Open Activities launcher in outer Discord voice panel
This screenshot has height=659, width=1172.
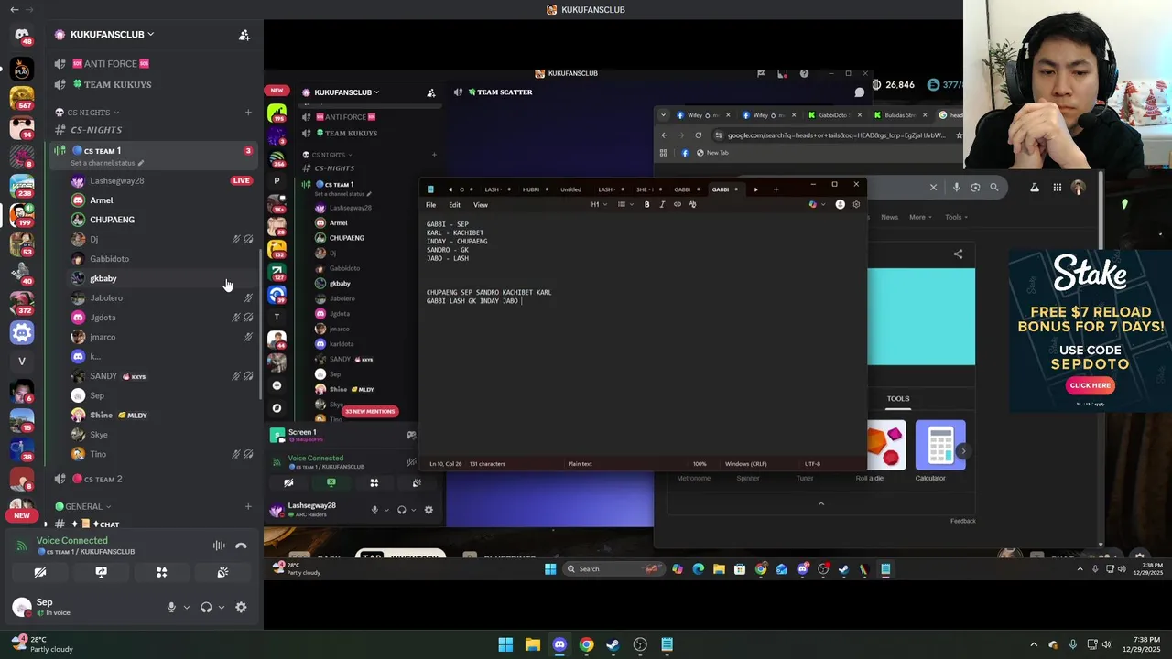tap(161, 572)
